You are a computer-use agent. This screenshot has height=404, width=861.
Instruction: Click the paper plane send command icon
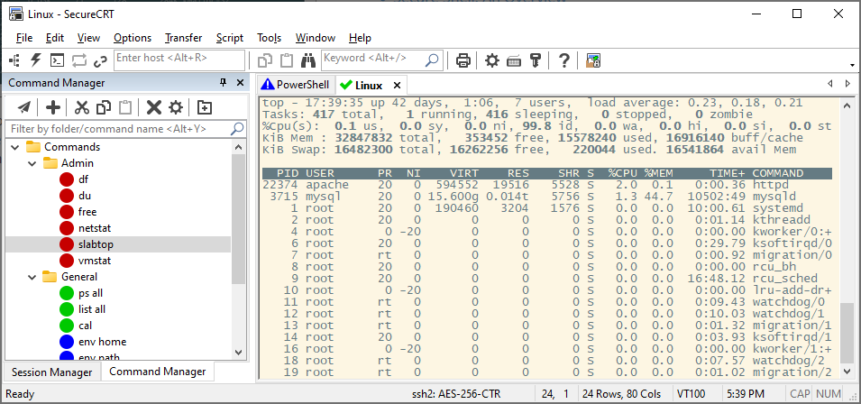point(24,107)
